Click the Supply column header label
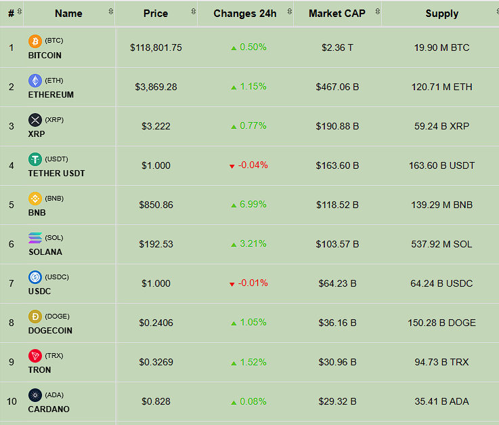499x425 pixels. coord(442,14)
